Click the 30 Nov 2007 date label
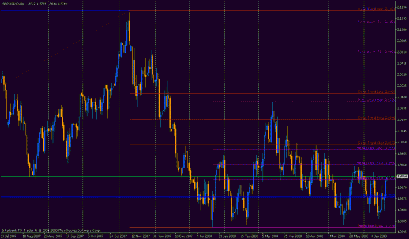Screen dimensions: 409x239 [x=162, y=236]
